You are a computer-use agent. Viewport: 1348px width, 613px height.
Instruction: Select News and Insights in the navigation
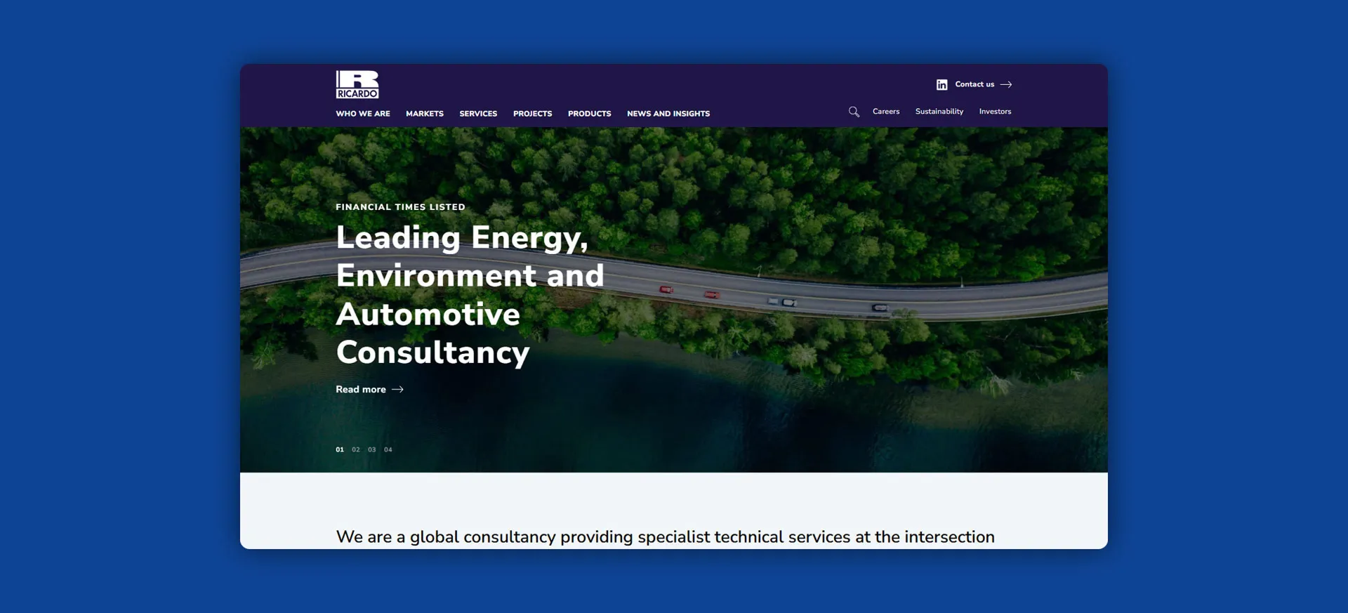click(668, 114)
